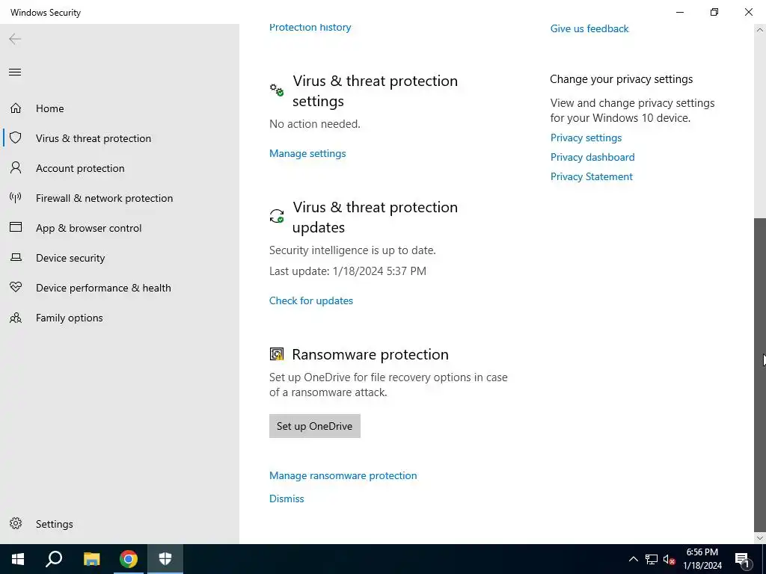Click the shield icon for Virus & threat protection
The image size is (766, 574).
[x=16, y=138]
